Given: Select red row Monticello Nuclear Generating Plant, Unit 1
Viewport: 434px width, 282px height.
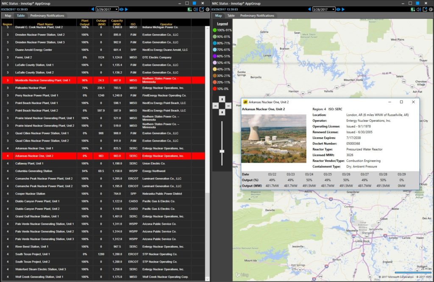Looking at the screenshot, I should coord(103,80).
